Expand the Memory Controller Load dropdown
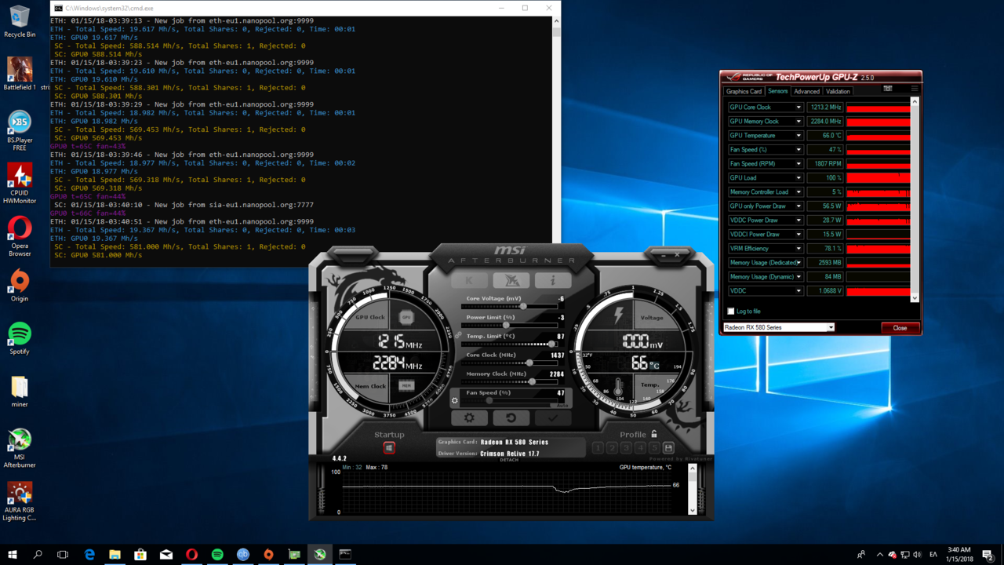Viewport: 1004px width, 565px height. point(798,192)
